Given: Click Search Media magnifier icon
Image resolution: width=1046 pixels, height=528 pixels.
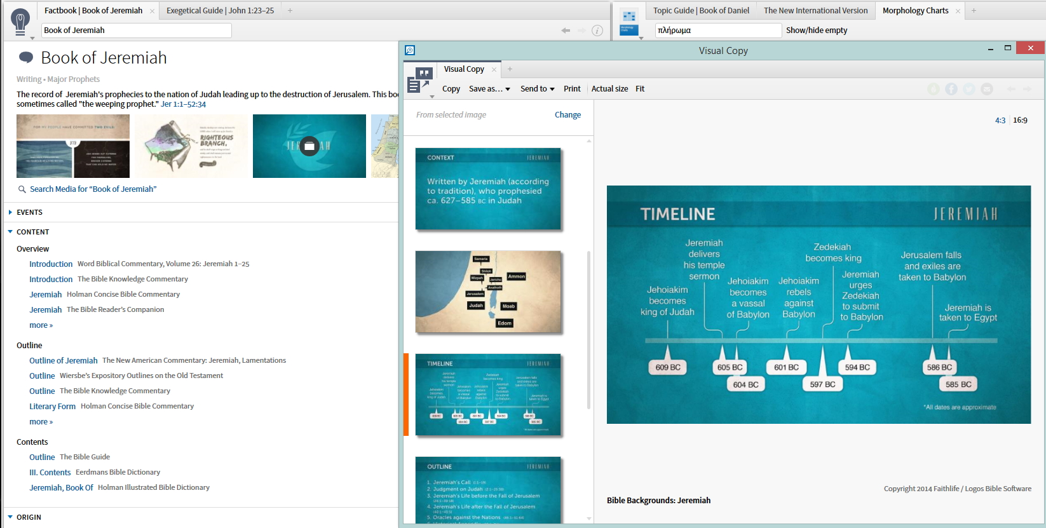Looking at the screenshot, I should (22, 189).
